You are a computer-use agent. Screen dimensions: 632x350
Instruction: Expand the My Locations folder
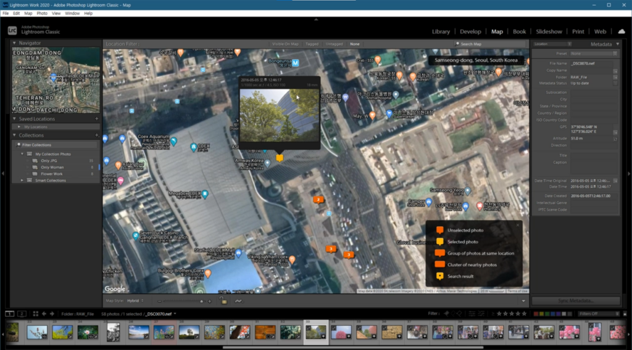coord(19,127)
